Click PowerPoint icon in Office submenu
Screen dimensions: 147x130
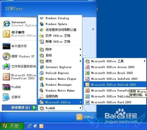click(x=87, y=91)
